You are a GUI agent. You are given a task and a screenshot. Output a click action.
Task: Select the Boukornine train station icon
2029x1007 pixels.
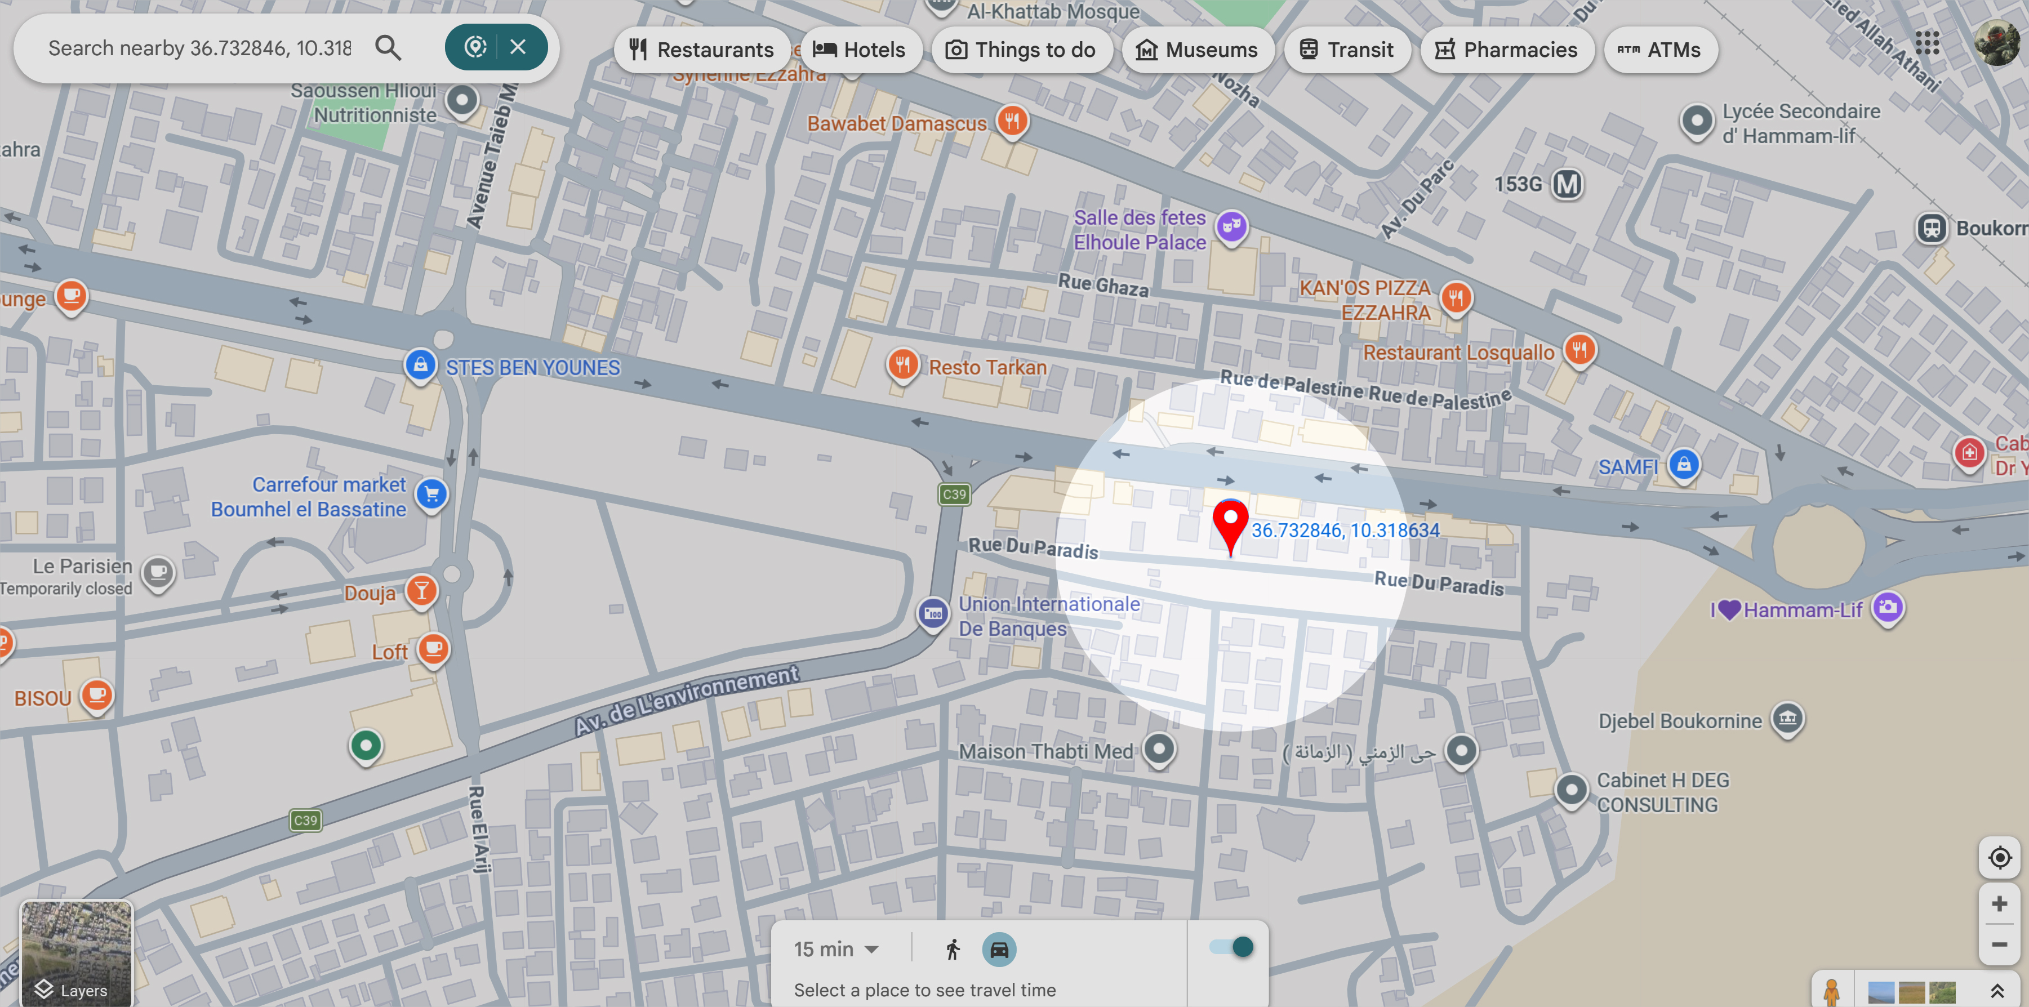1932,228
